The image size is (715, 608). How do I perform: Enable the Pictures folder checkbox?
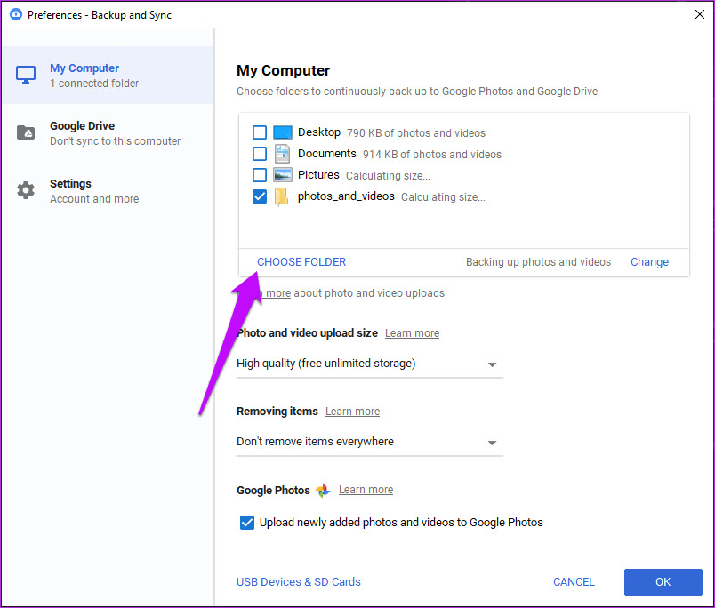[x=260, y=175]
